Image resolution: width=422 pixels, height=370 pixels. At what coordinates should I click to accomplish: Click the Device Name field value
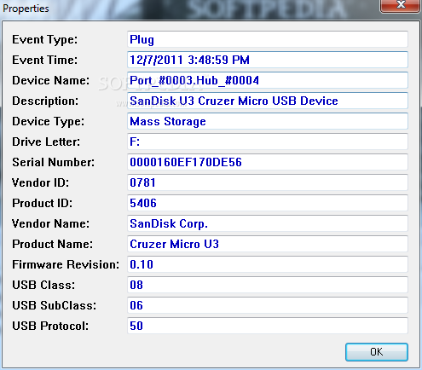click(x=268, y=80)
